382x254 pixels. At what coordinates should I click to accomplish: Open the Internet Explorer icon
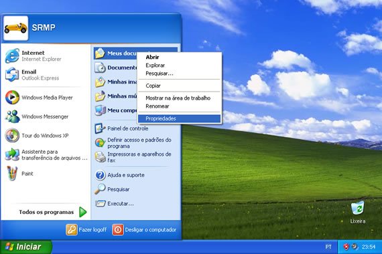[12, 55]
